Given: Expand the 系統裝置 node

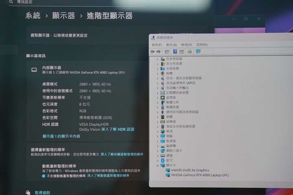Looking at the screenshot, I should click(157, 69).
